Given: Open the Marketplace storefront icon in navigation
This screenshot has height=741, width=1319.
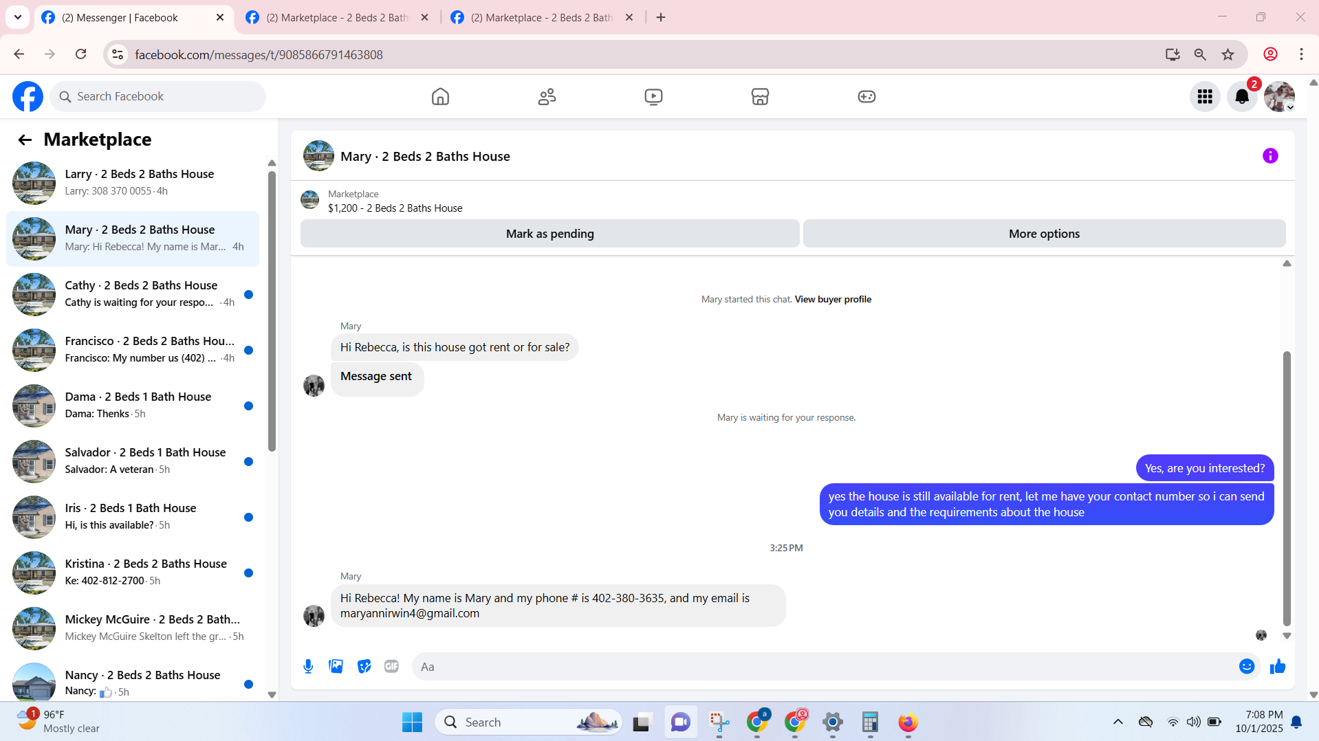Looking at the screenshot, I should pos(760,97).
